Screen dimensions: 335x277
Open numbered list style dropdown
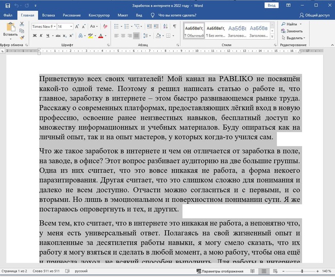131,26
